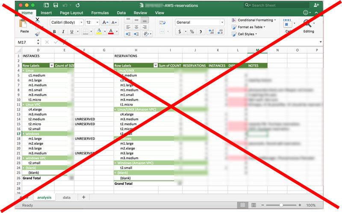Click the Share person-plus icon
The image size is (342, 213).
[316, 5]
